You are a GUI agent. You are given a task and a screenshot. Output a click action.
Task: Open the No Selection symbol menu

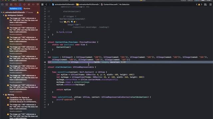point(124,4)
